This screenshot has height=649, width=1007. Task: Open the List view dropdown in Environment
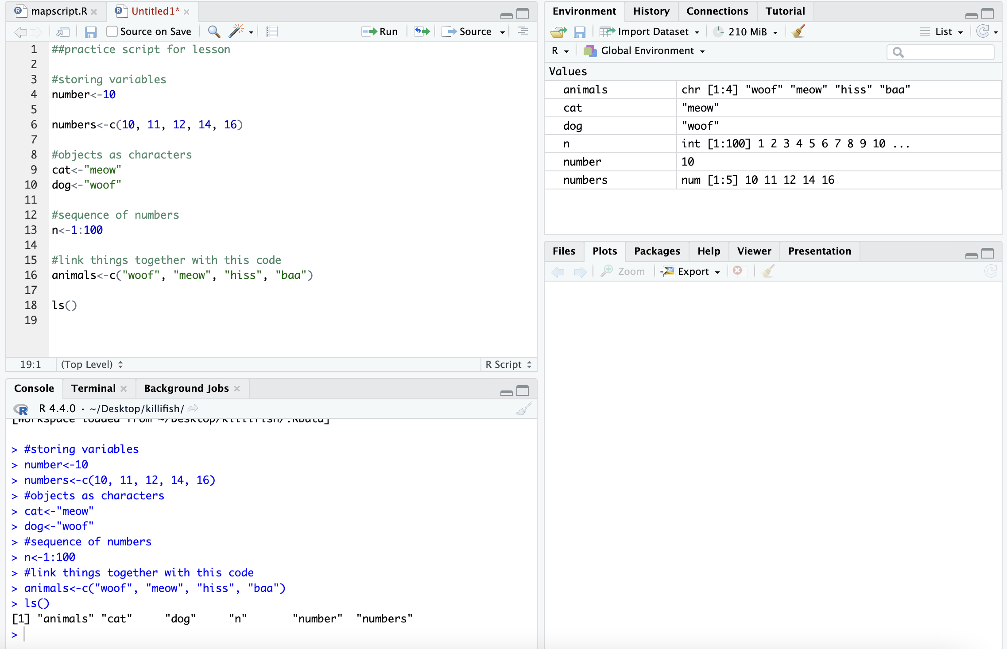(942, 31)
